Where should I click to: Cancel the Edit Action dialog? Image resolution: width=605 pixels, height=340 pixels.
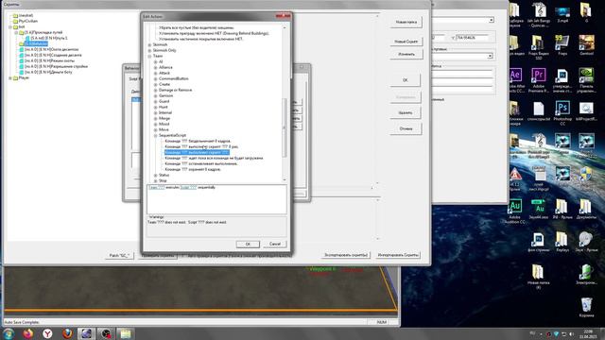coord(275,244)
